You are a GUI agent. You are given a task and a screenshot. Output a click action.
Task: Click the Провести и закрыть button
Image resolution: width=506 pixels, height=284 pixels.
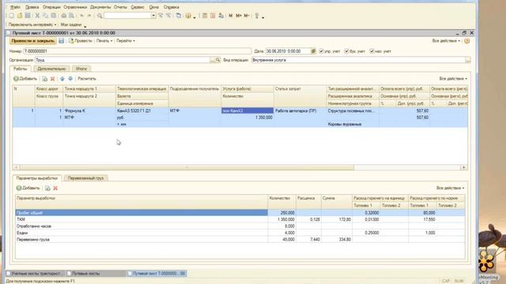(x=32, y=41)
